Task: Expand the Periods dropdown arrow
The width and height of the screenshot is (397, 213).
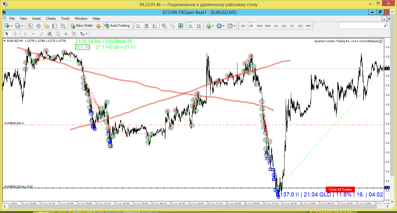Action: [223, 26]
